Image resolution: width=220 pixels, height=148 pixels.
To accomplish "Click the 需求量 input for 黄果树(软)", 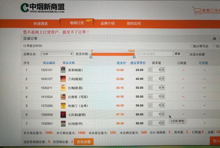I will coord(156,70).
